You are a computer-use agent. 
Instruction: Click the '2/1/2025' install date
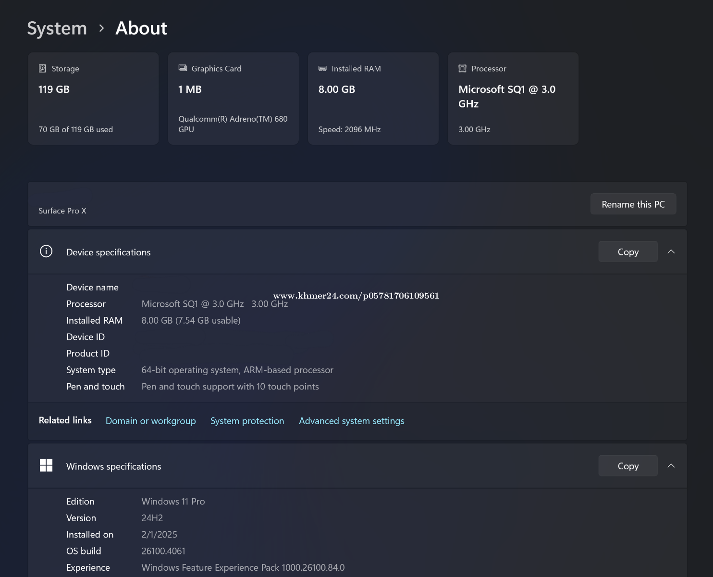[159, 534]
